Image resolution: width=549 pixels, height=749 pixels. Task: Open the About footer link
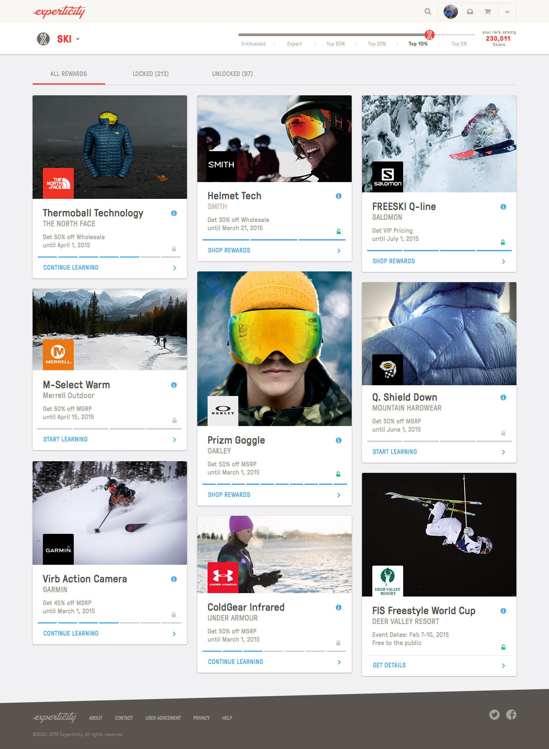point(96,718)
